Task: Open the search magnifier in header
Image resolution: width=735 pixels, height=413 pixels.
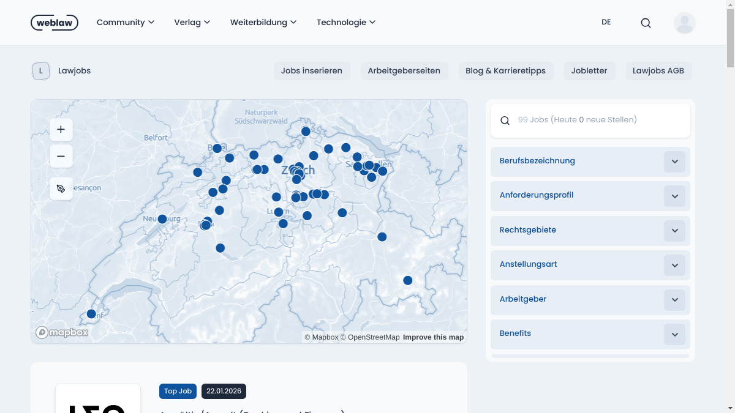Action: point(646,23)
